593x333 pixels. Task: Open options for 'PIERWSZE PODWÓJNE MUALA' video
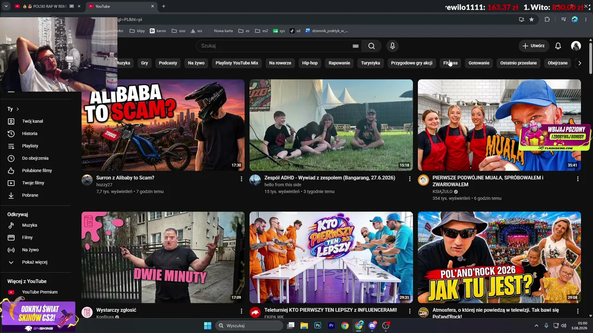578,179
